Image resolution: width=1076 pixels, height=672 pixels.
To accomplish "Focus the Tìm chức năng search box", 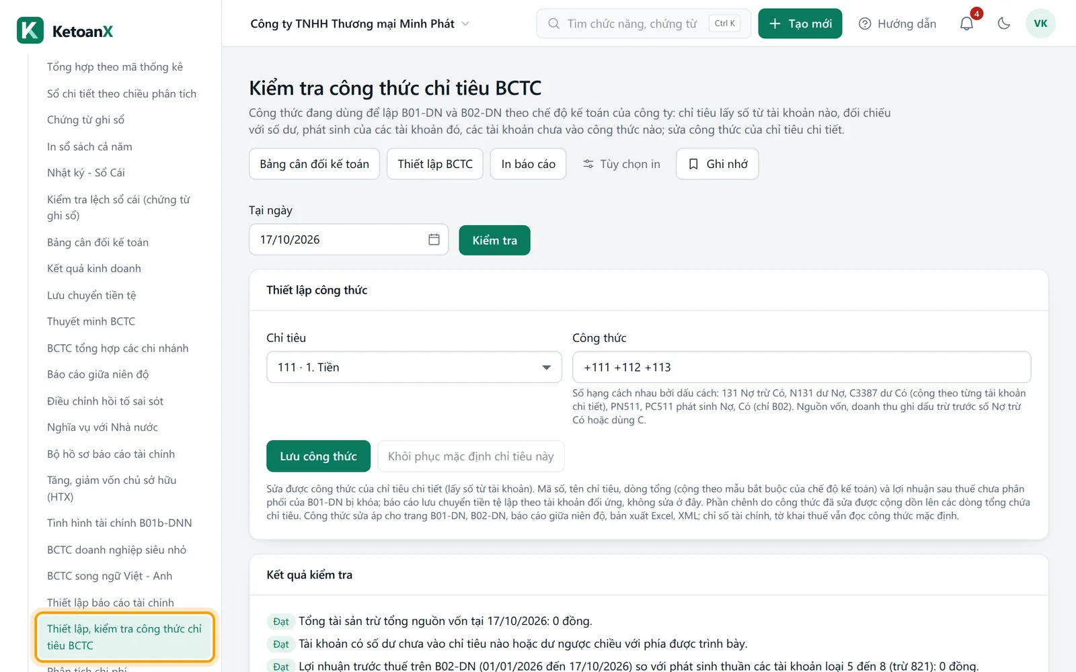I will [x=644, y=24].
